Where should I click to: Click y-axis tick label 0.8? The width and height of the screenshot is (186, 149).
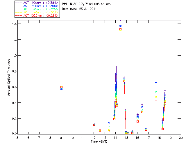pyautogui.click(x=14, y=71)
